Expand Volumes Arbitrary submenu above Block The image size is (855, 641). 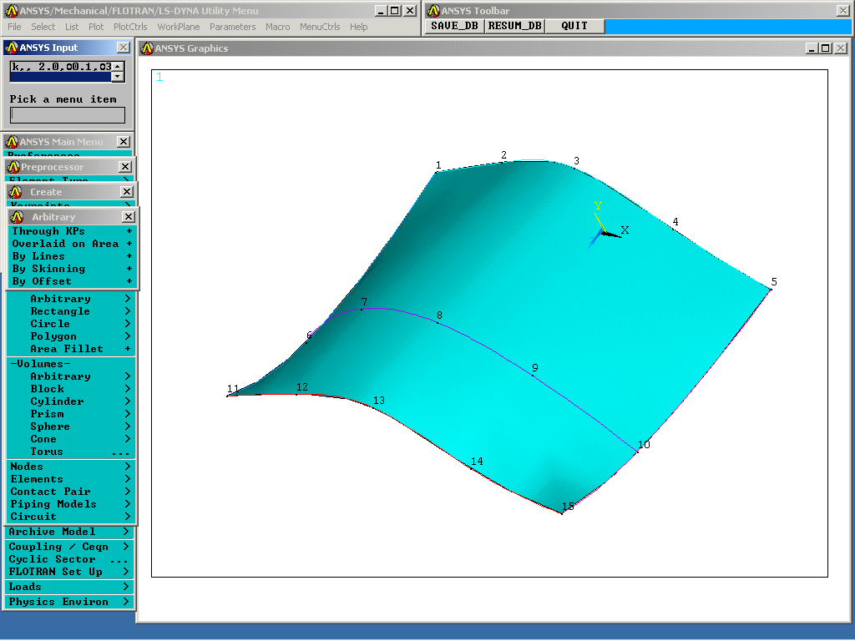[71, 376]
